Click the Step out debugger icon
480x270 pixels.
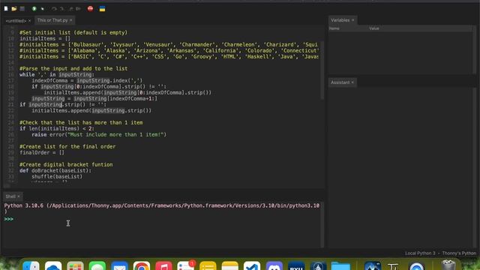coord(70,8)
